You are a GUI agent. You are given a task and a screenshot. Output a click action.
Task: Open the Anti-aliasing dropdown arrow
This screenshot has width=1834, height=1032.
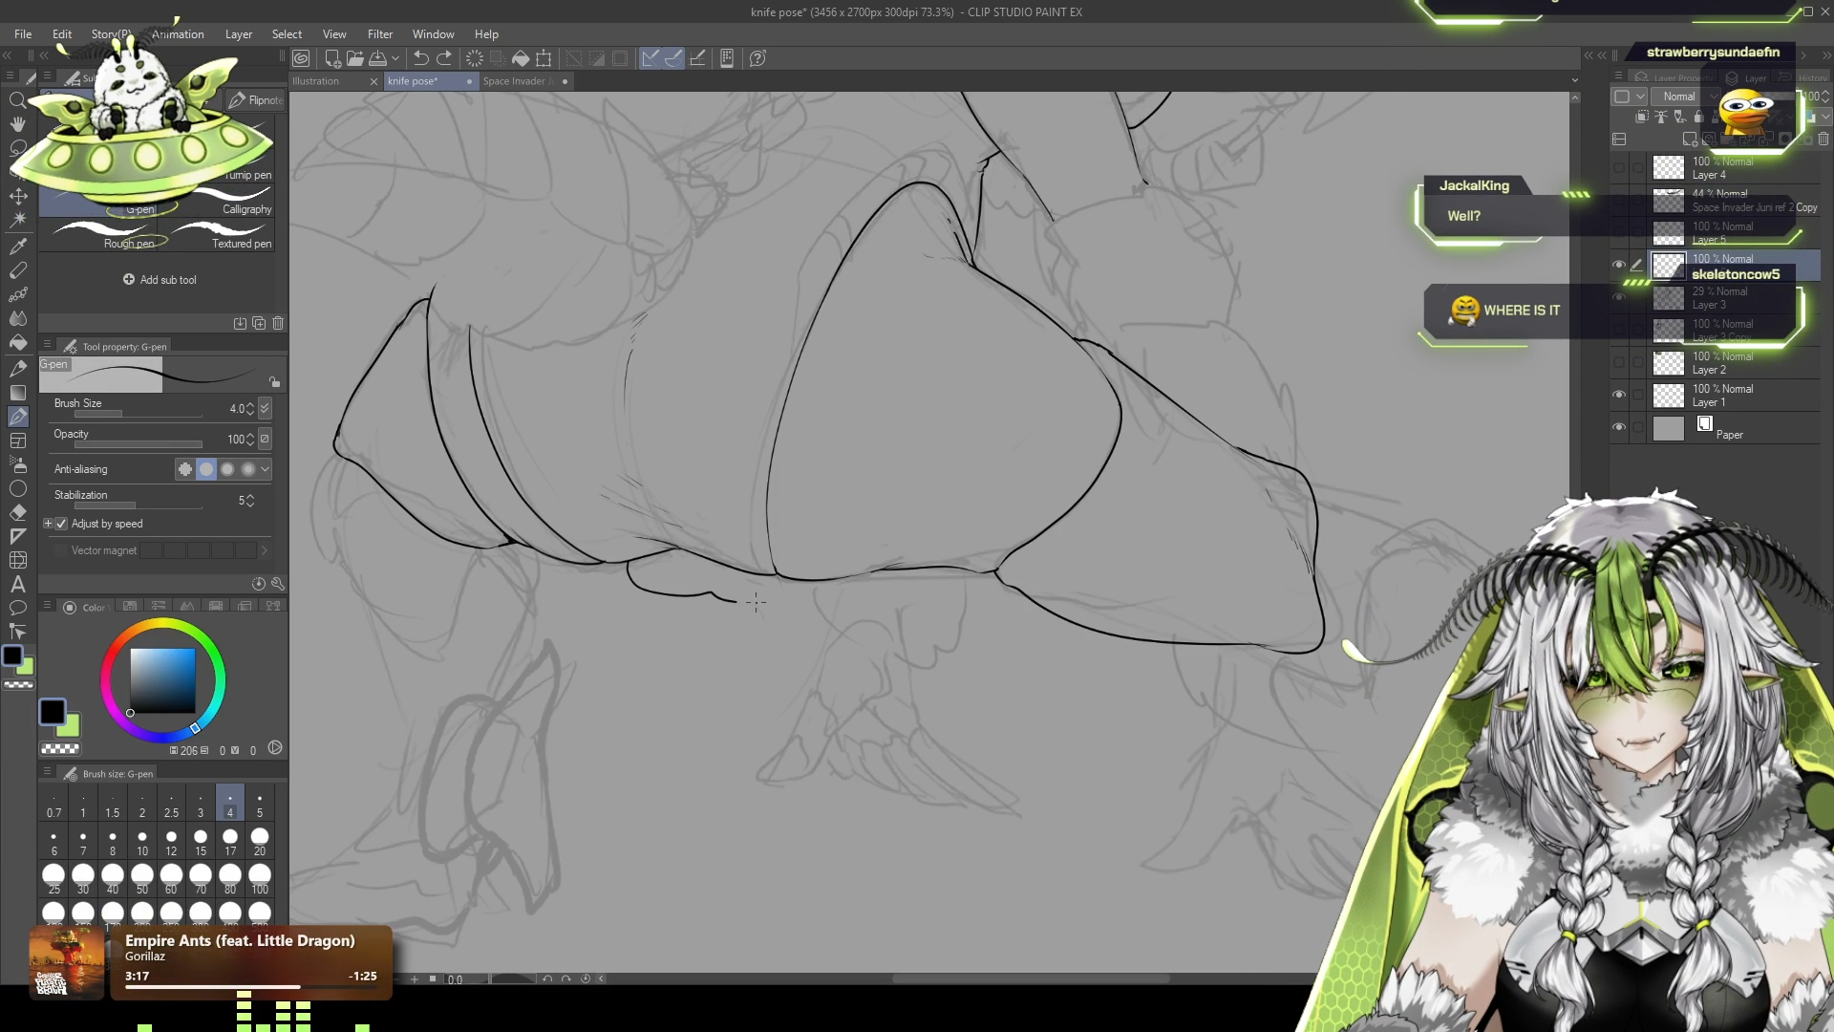[x=265, y=469]
